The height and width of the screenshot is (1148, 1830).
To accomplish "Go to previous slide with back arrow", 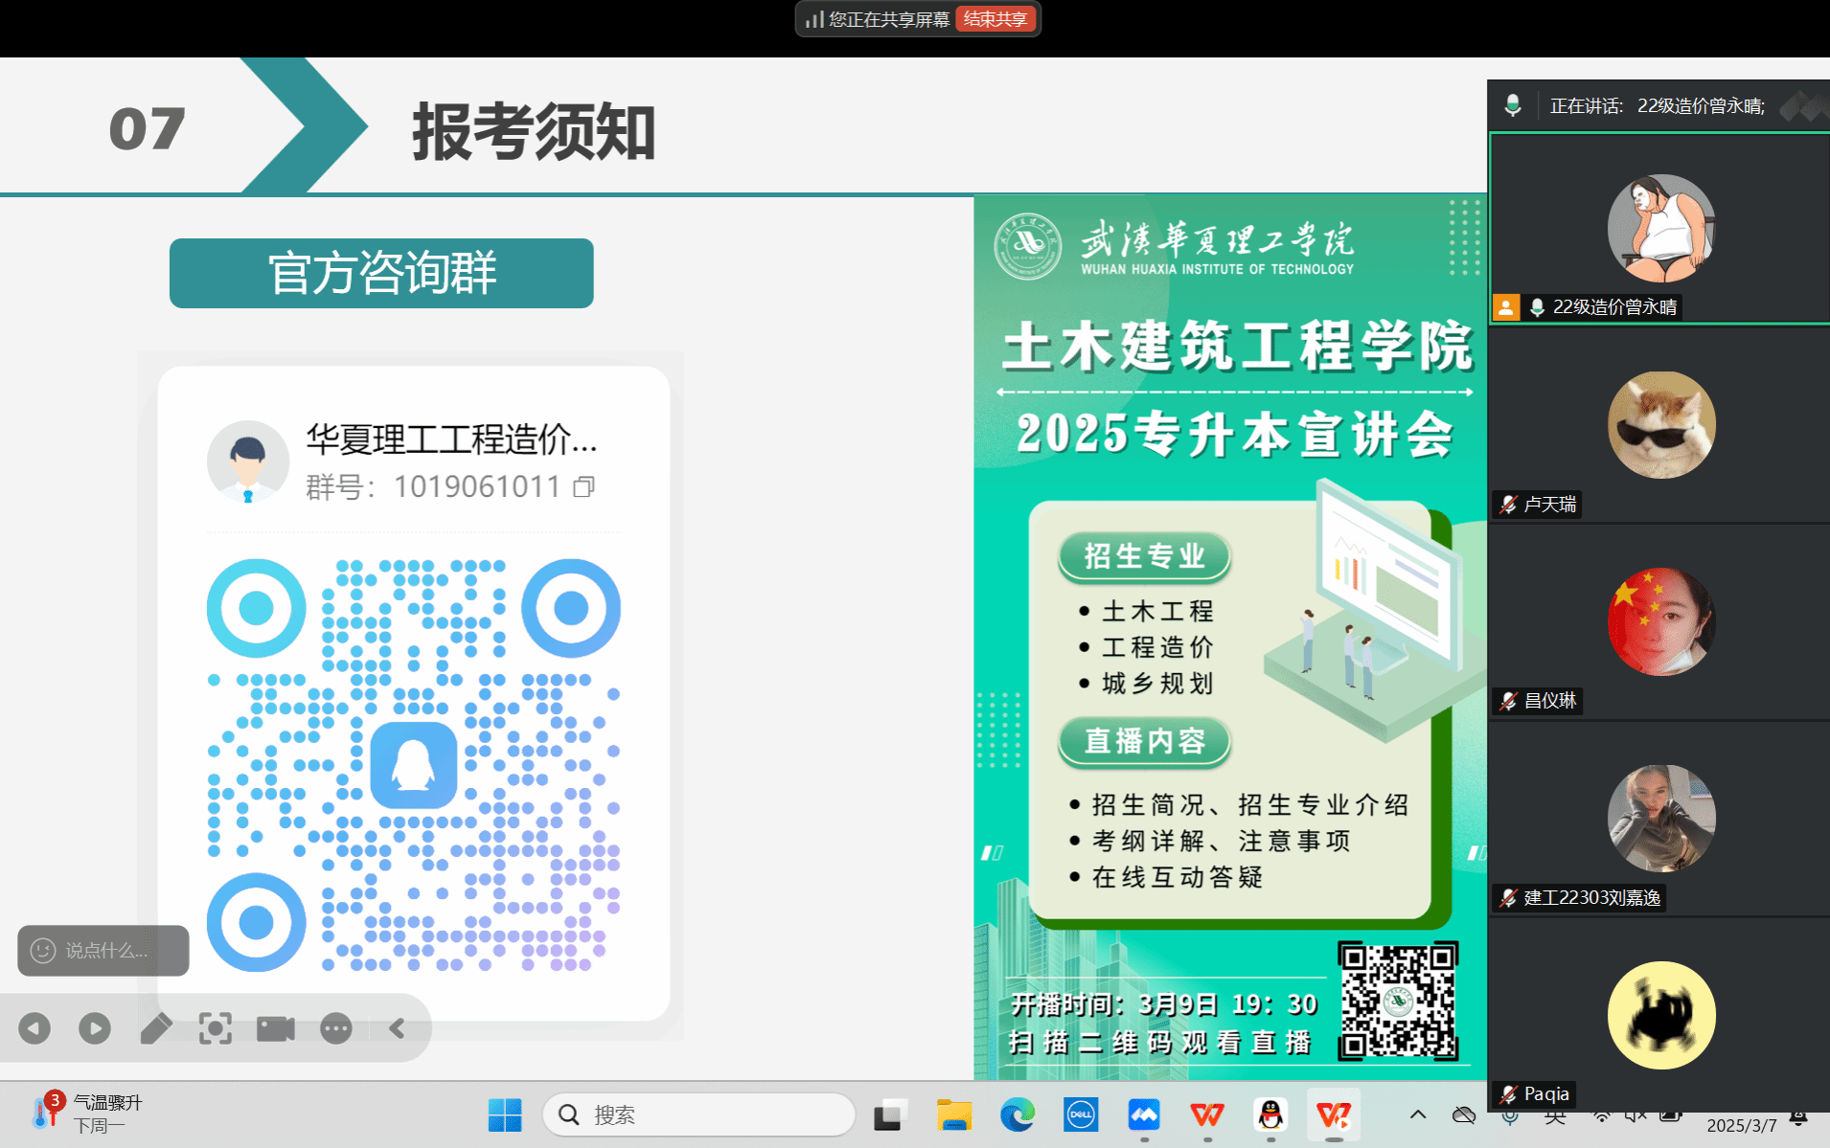I will point(34,1028).
